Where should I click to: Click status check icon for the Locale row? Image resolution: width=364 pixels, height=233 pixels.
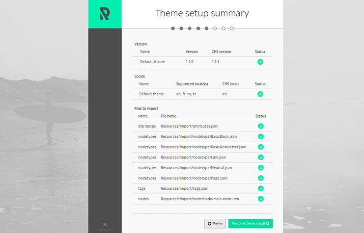260,94
